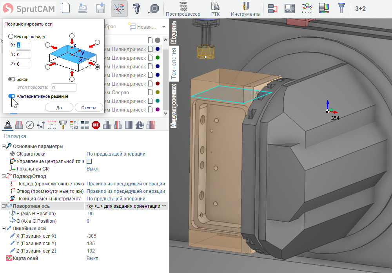Viewport: 392px width, 273px height.
Task: Toggle the 'Альтернативное решение' switch
Action: pos(12,96)
